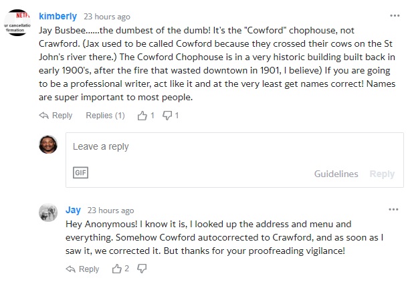
Task: Submit with the Reply button in reply box
Action: click(x=382, y=174)
